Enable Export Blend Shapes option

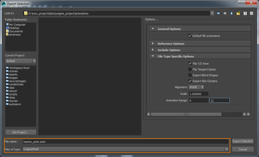click(190, 75)
